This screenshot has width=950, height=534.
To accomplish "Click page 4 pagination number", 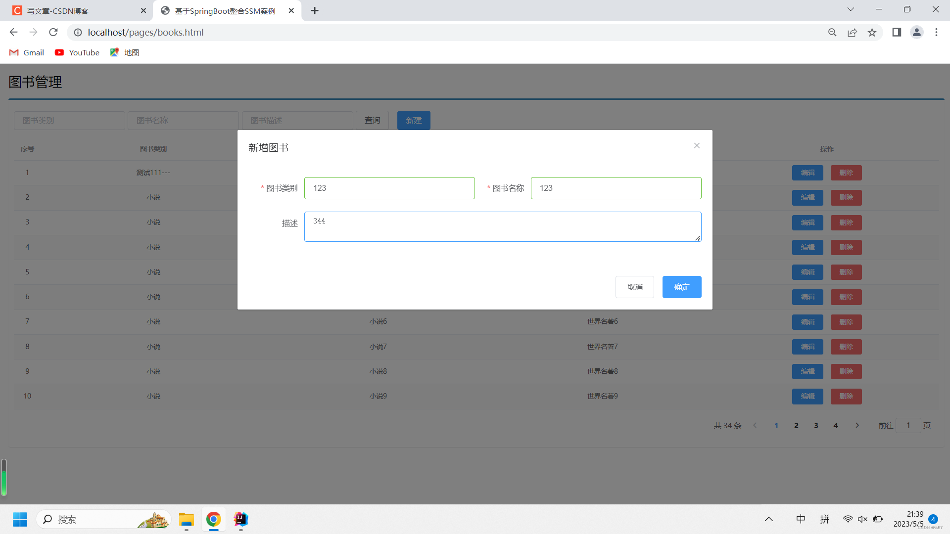I will 836,425.
